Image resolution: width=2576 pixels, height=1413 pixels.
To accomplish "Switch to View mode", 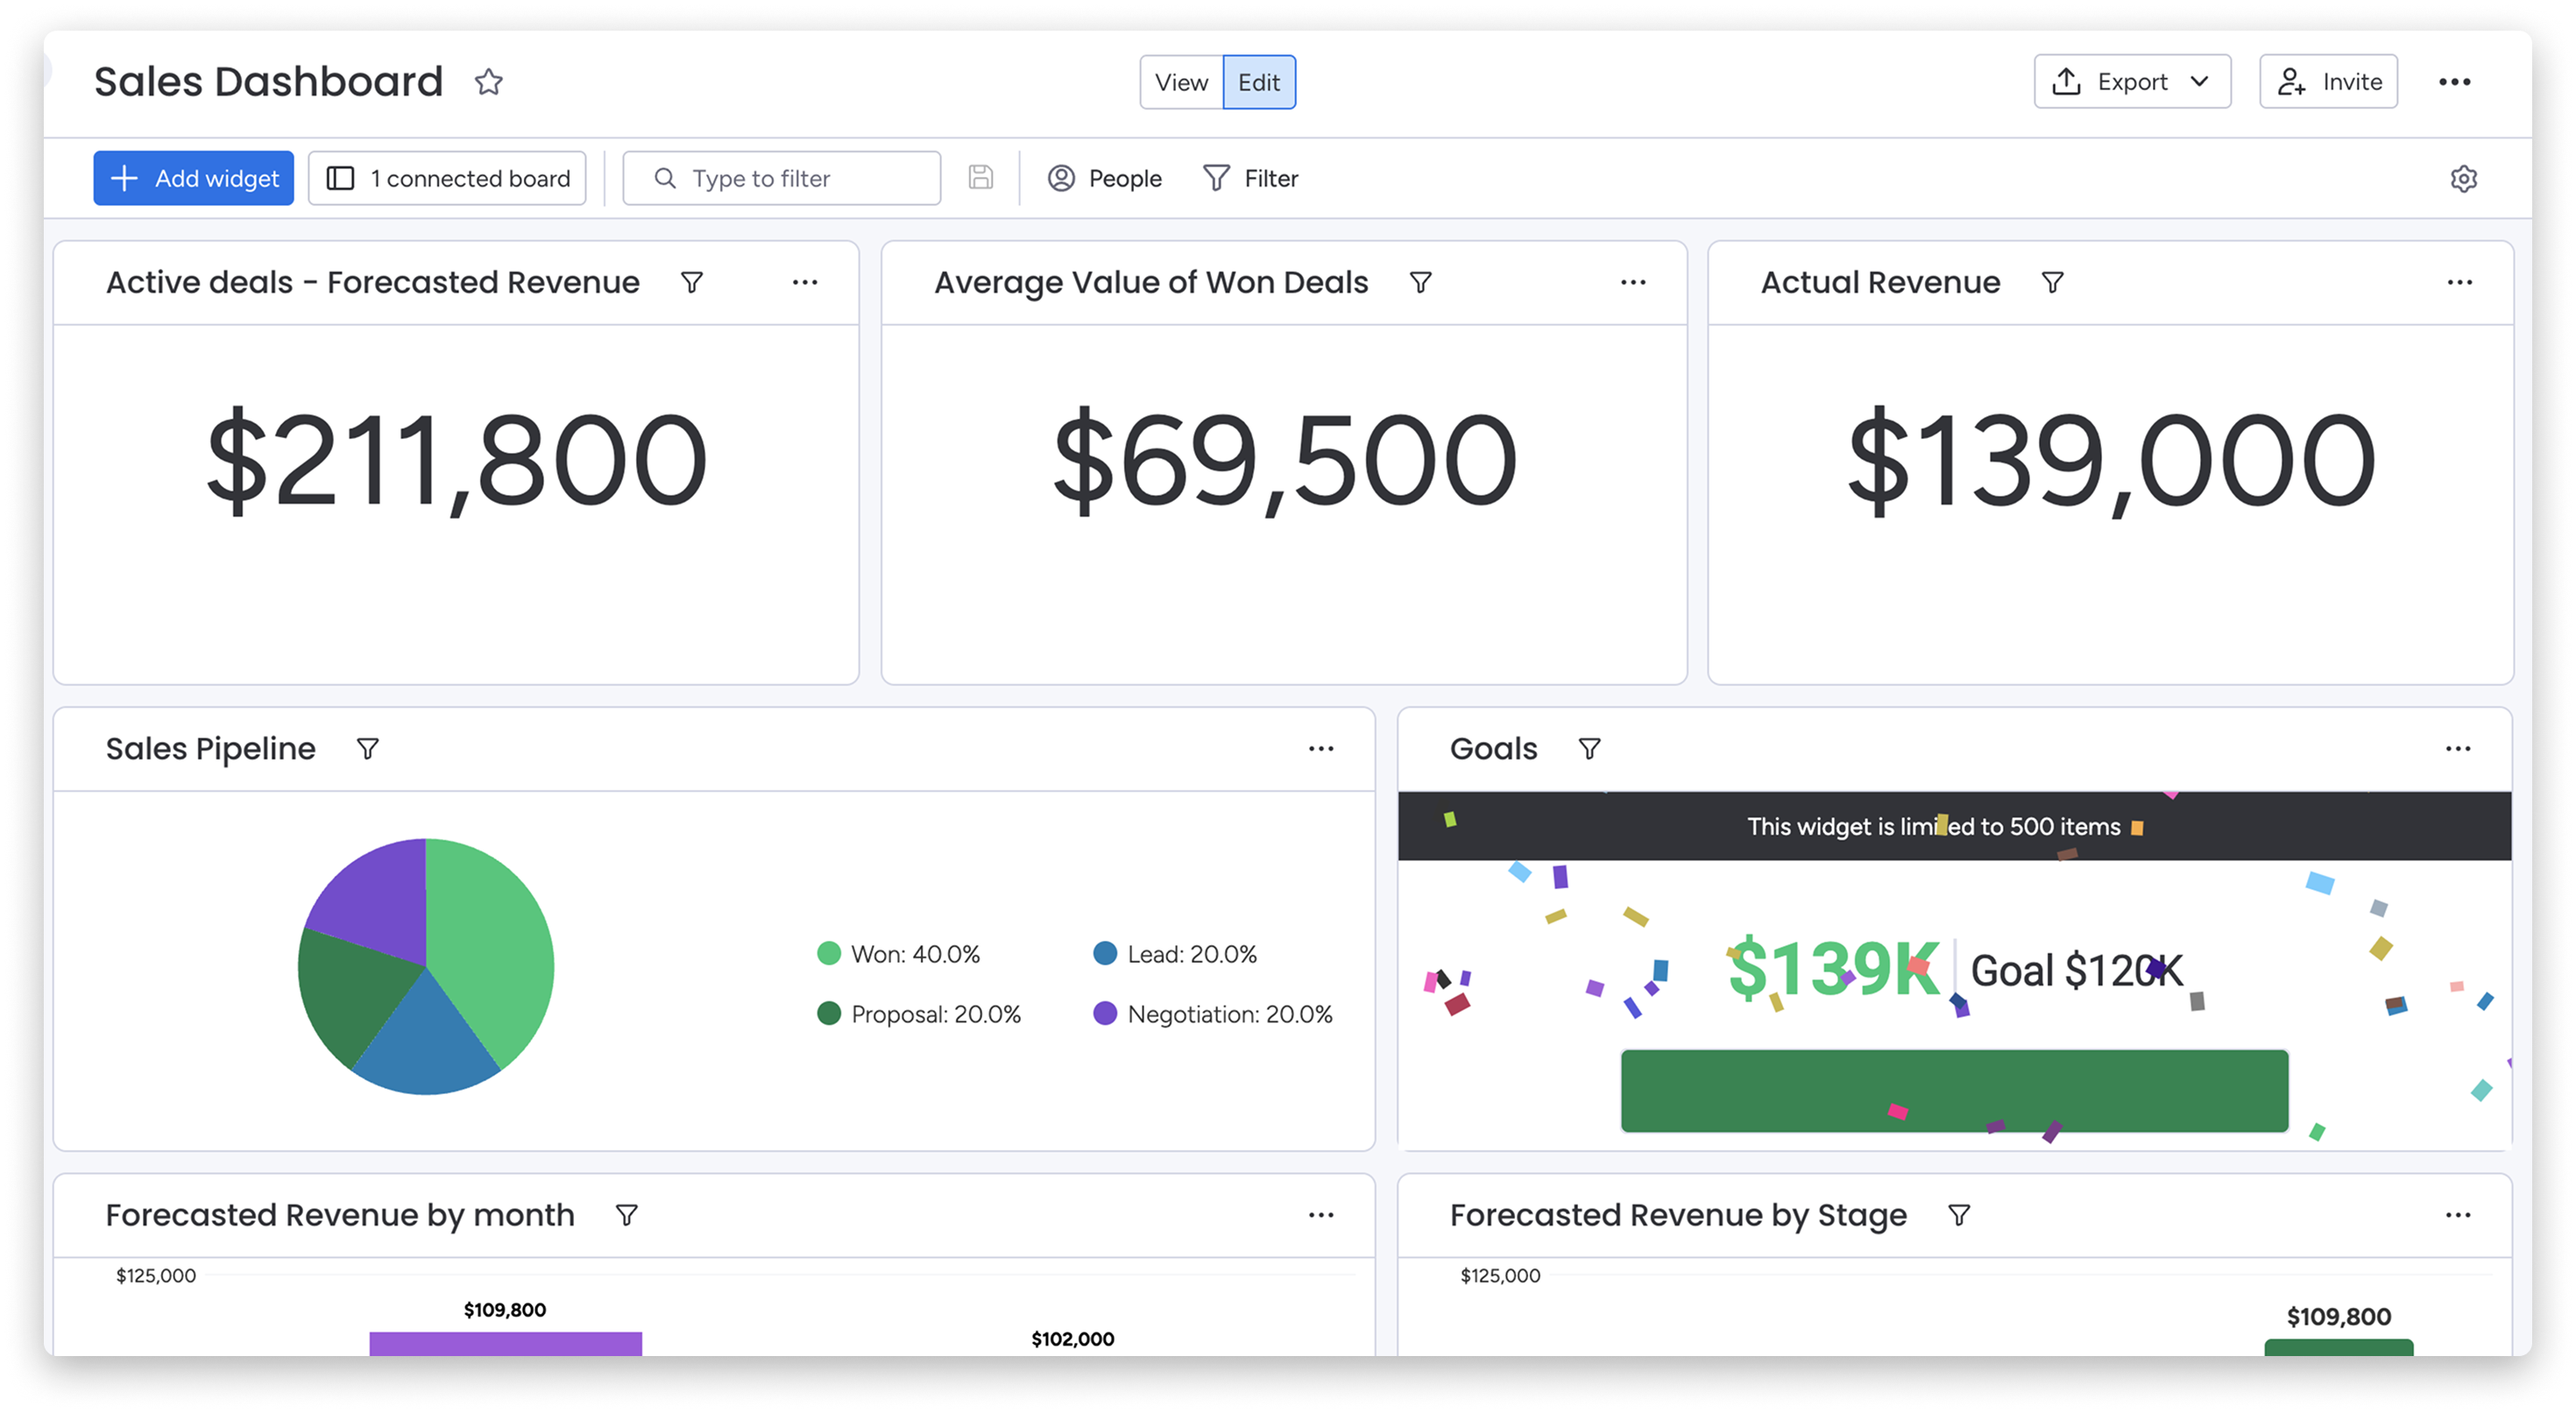I will click(x=1181, y=82).
